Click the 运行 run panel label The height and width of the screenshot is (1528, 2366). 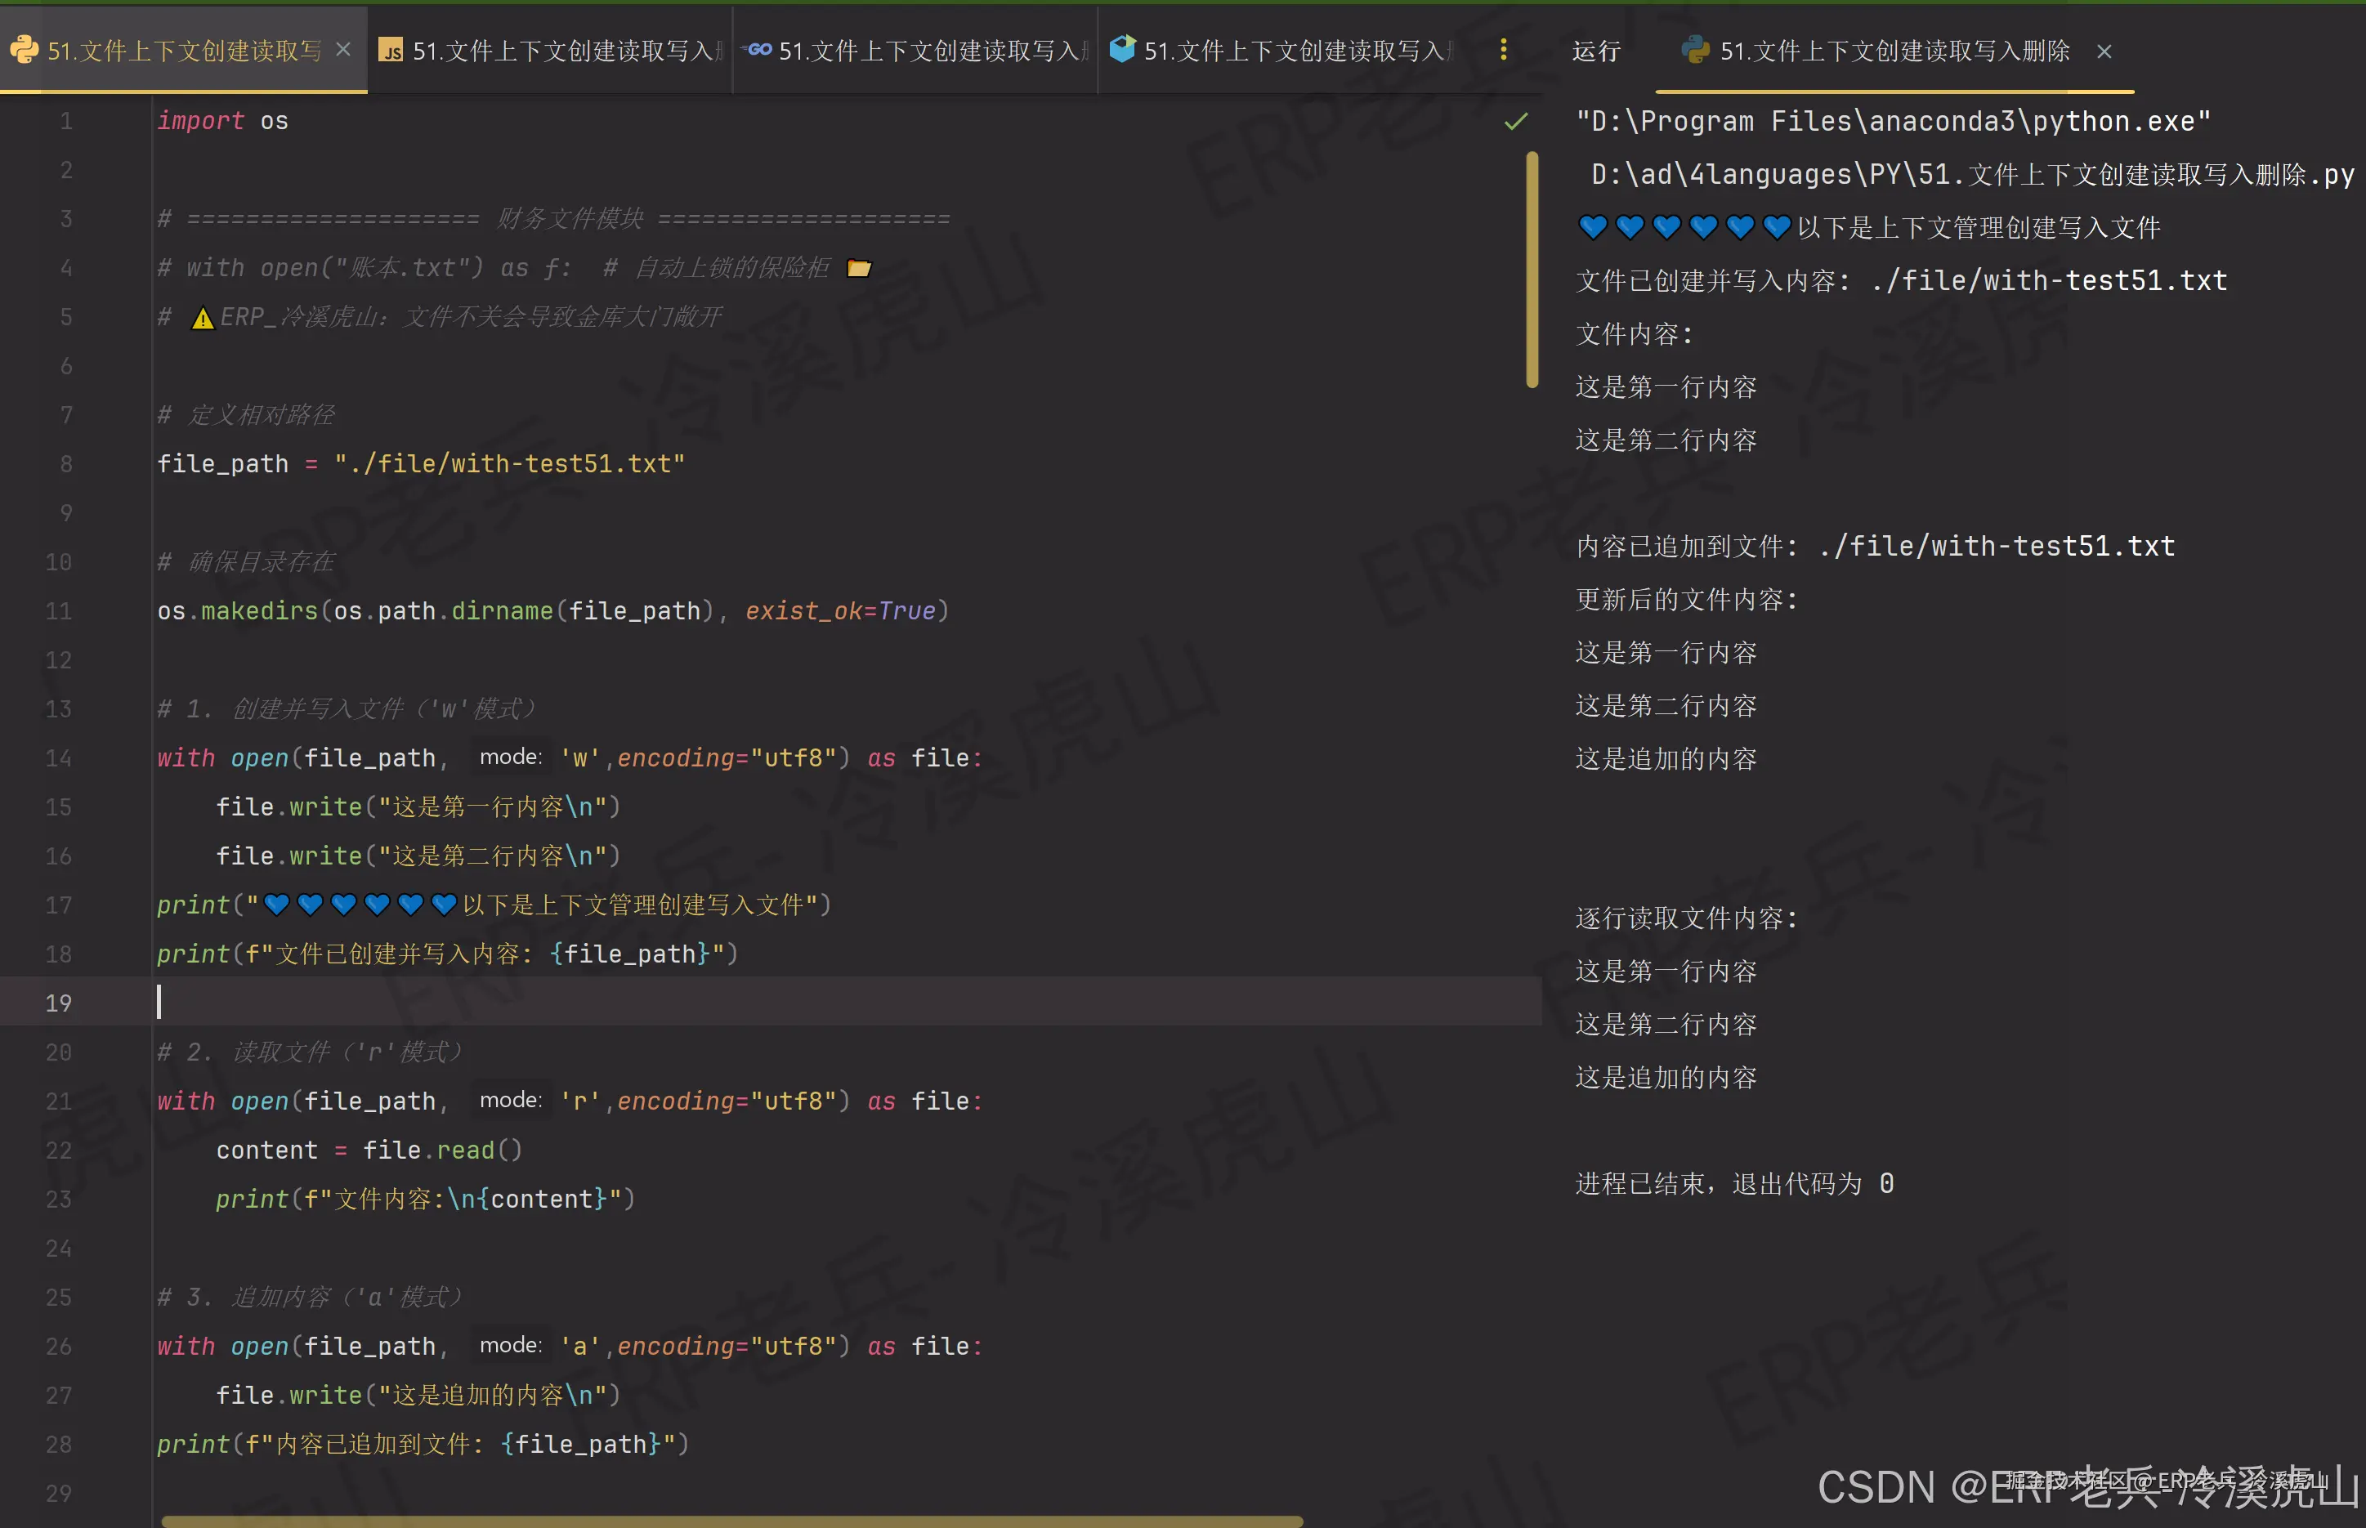click(x=1596, y=51)
